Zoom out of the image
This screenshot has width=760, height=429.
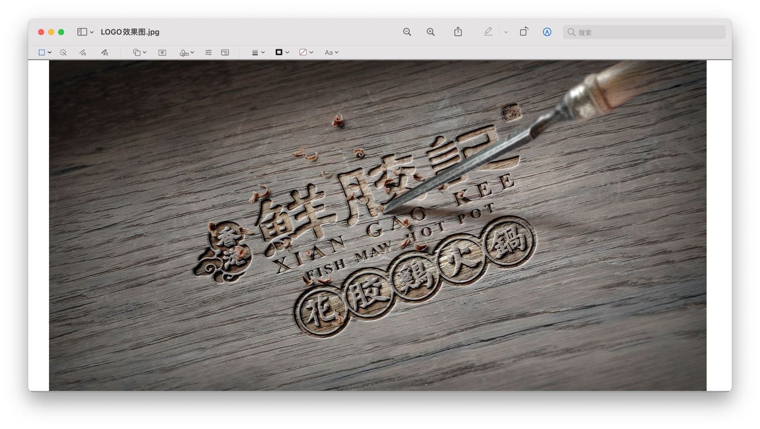pos(407,32)
